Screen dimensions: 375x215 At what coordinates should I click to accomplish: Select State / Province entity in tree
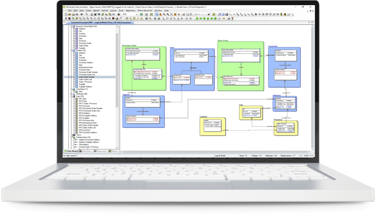pyautogui.click(x=85, y=82)
